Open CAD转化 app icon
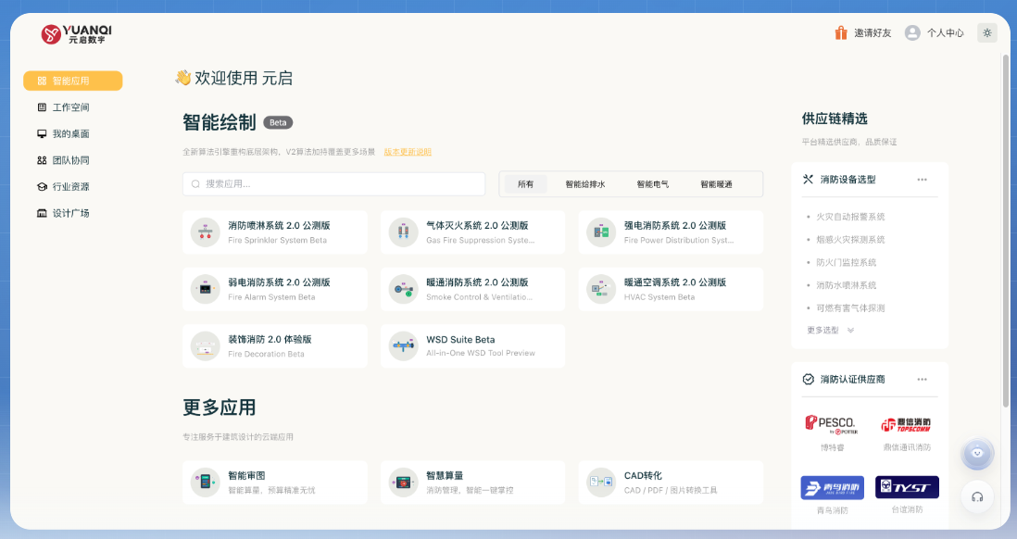 [601, 483]
